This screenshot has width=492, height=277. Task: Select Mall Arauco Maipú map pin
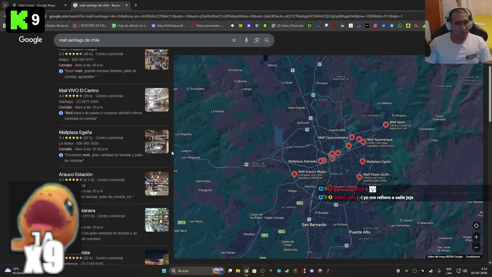point(294,174)
